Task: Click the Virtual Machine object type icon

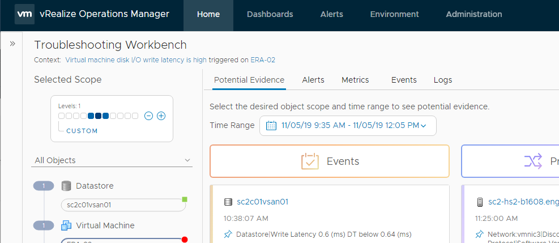Action: pyautogui.click(x=66, y=225)
